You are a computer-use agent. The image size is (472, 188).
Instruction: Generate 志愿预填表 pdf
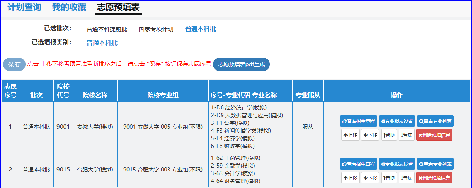[x=241, y=64]
